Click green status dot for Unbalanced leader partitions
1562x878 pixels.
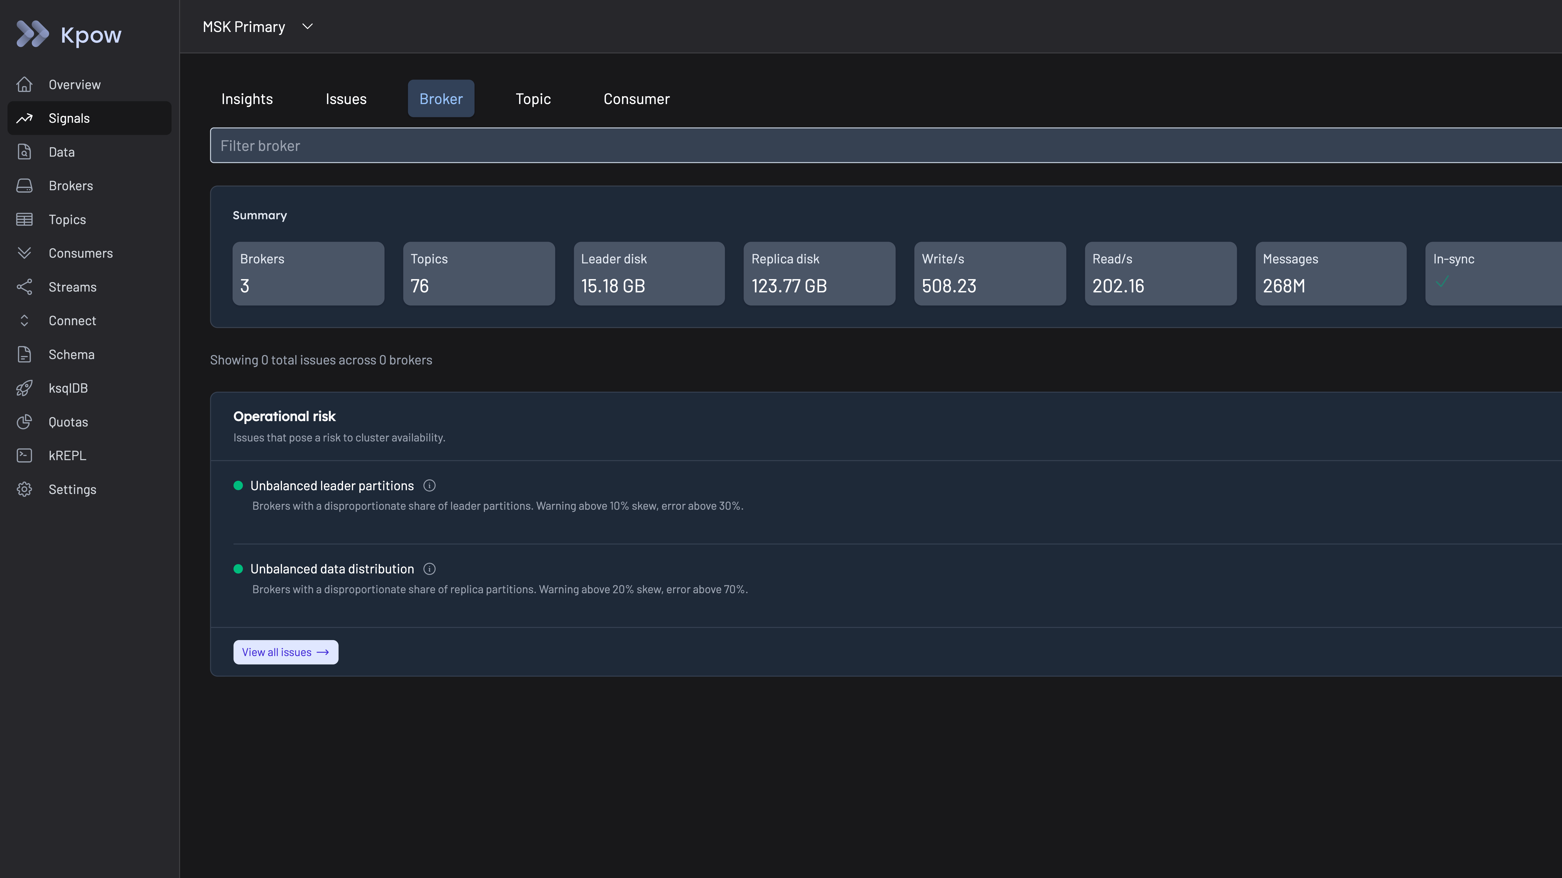238,485
